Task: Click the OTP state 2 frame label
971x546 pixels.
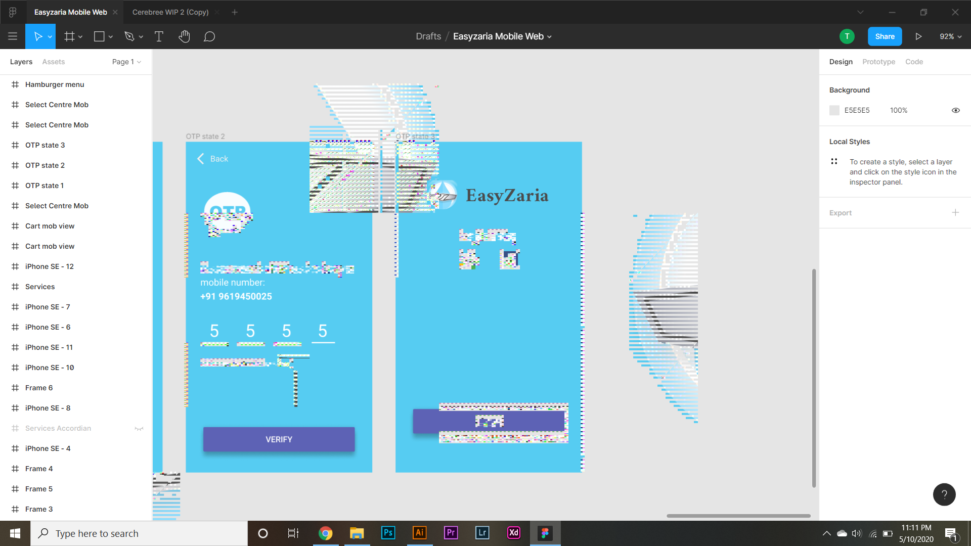Action: coord(205,136)
